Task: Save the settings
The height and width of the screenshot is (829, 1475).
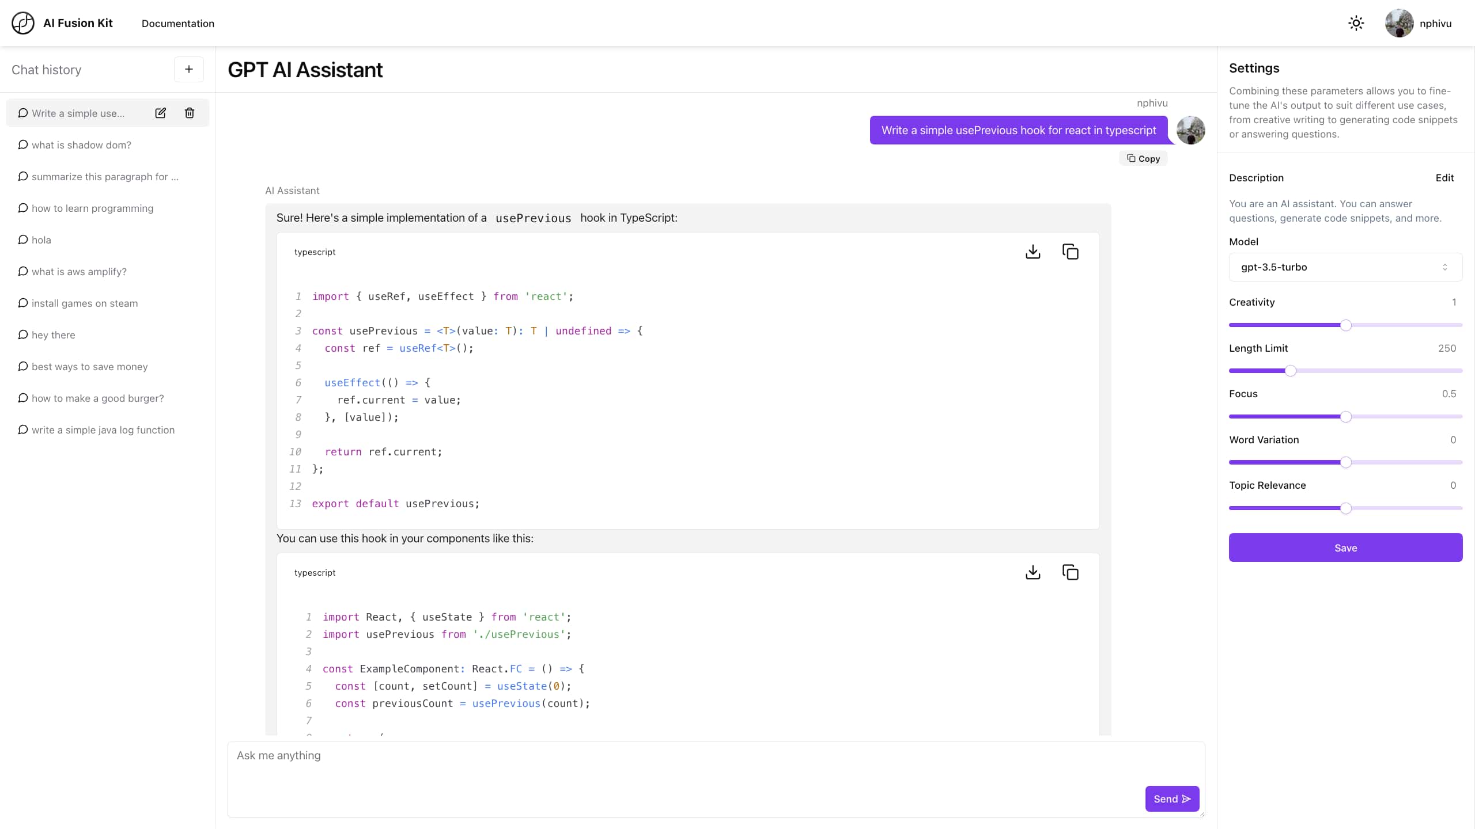Action: click(x=1345, y=547)
